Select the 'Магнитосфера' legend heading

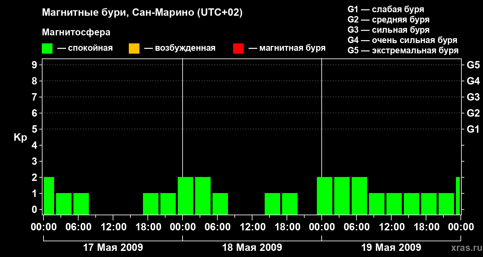point(76,32)
